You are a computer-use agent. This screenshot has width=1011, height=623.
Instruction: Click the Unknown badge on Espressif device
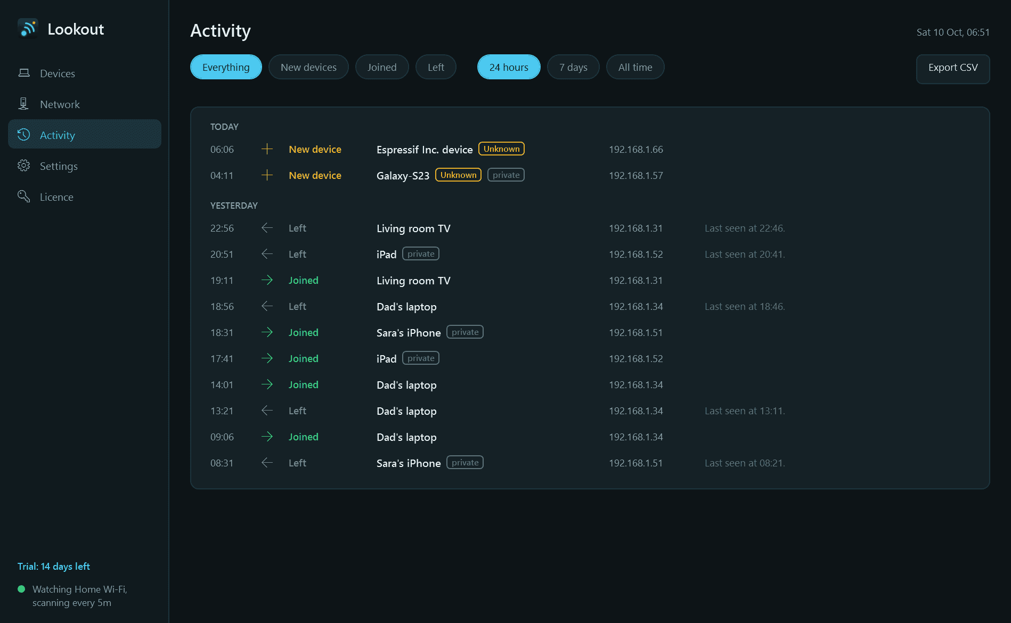tap(501, 149)
